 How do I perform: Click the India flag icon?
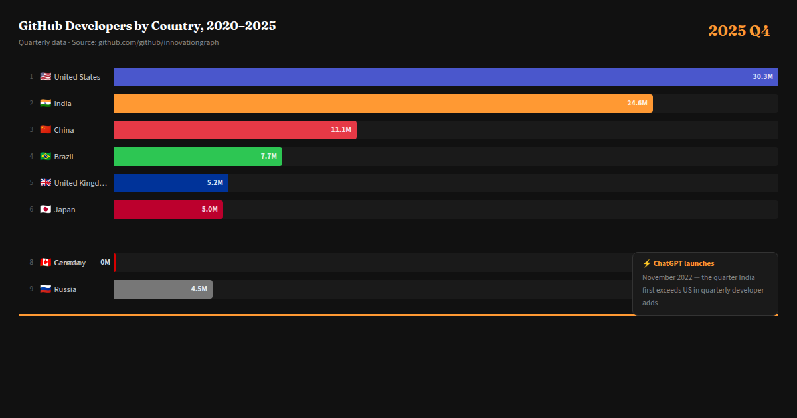click(45, 104)
